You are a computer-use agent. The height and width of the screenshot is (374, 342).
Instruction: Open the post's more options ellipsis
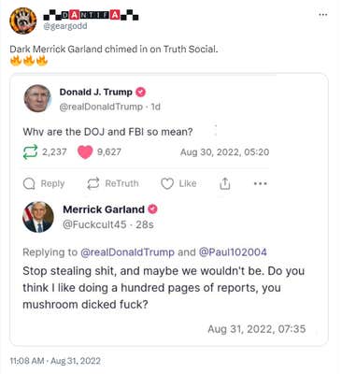pos(261,183)
